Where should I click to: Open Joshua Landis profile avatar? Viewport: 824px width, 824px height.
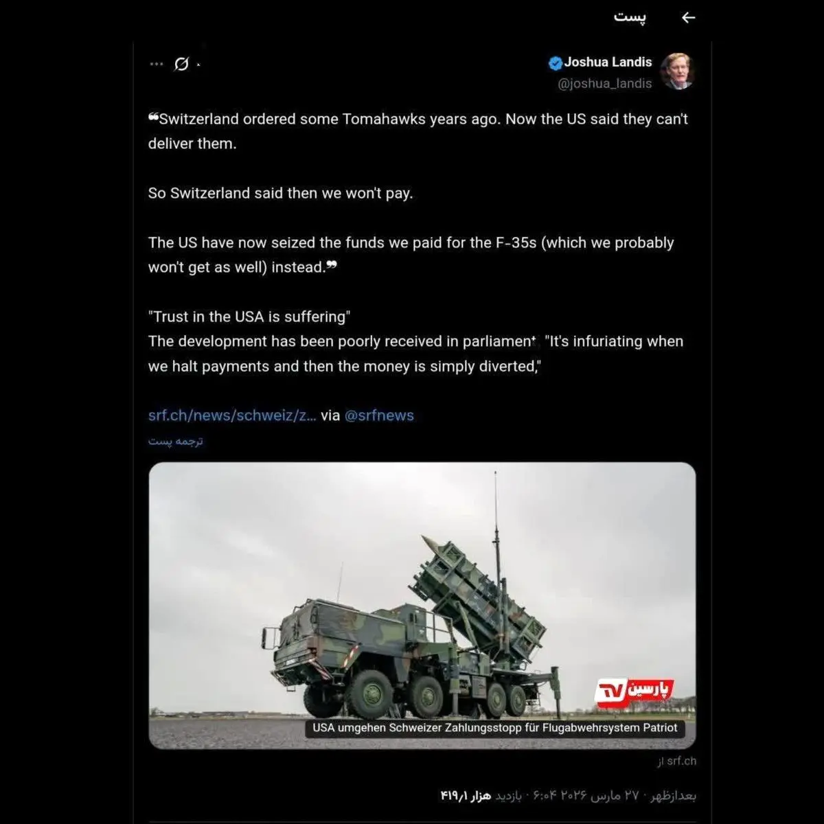click(677, 71)
